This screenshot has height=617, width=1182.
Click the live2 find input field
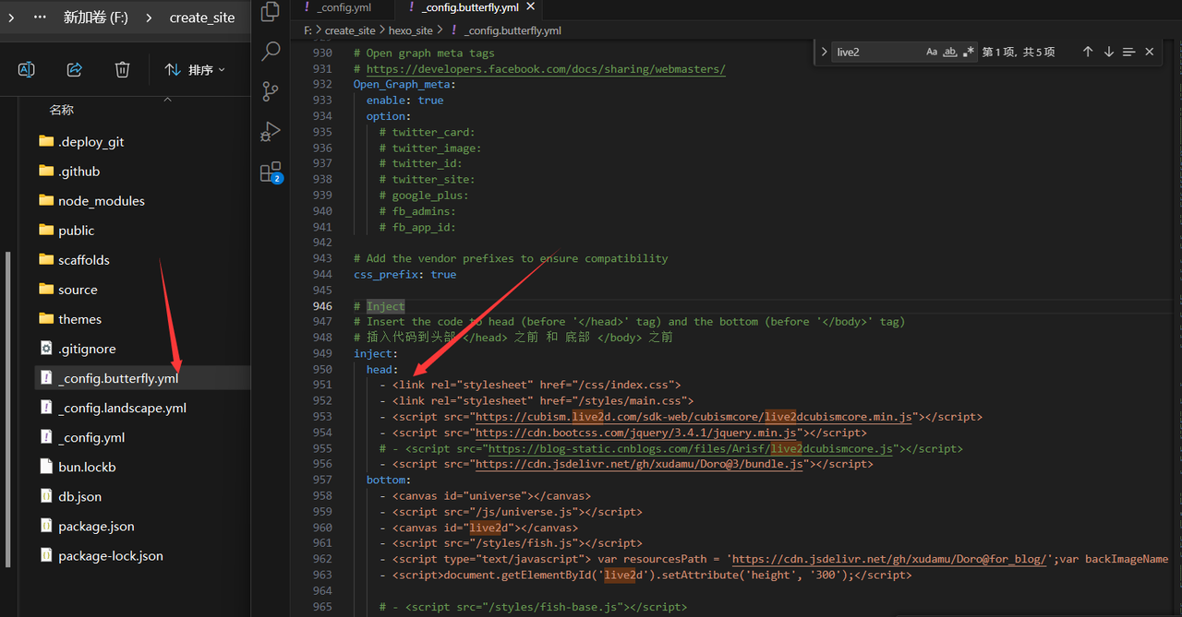(877, 52)
